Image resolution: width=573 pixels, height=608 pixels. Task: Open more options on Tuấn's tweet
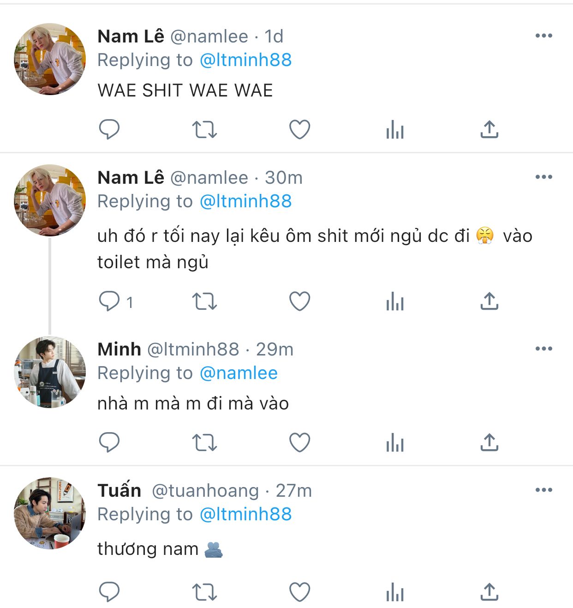[543, 490]
